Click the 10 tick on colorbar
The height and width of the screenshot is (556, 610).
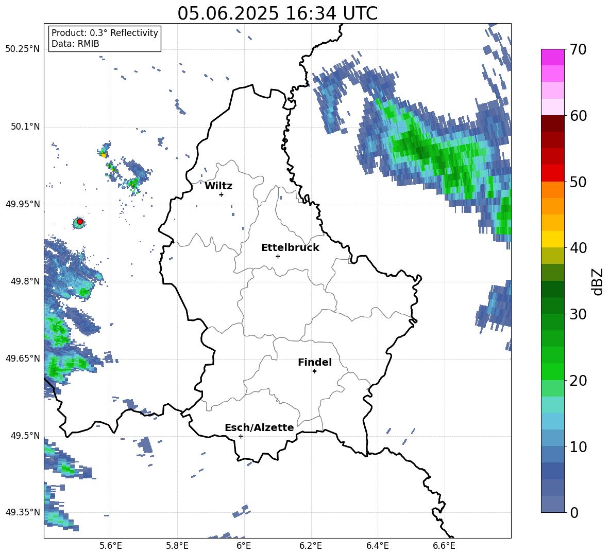(578, 446)
